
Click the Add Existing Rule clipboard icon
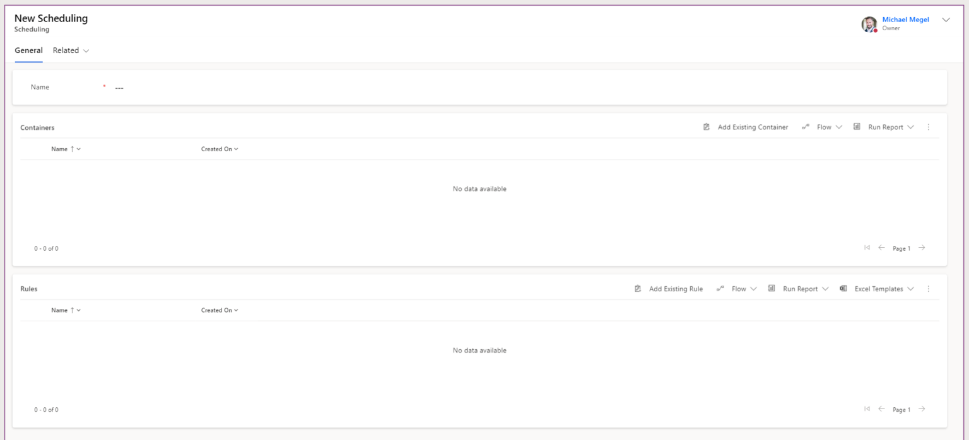638,289
